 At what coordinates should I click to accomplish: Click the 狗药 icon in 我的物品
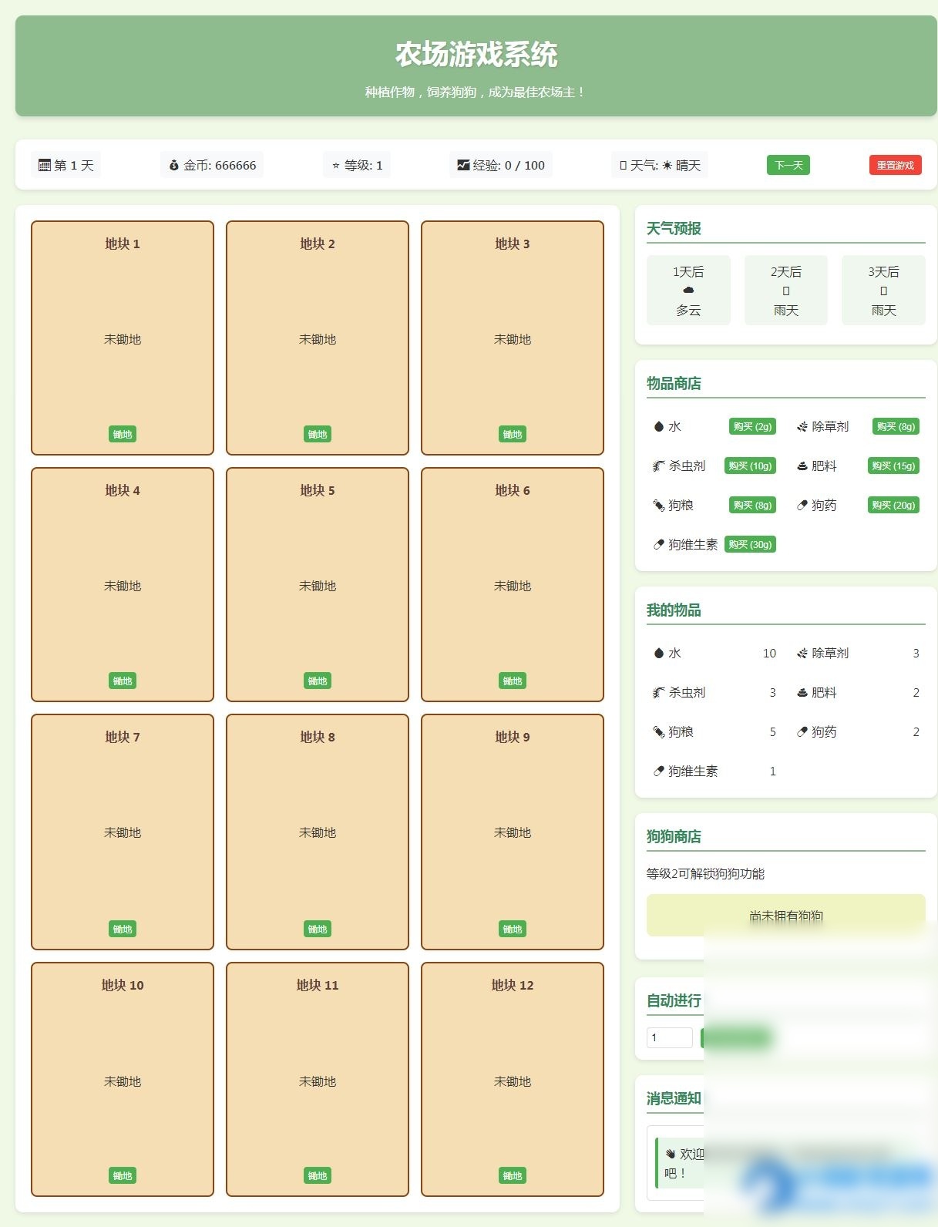(802, 731)
